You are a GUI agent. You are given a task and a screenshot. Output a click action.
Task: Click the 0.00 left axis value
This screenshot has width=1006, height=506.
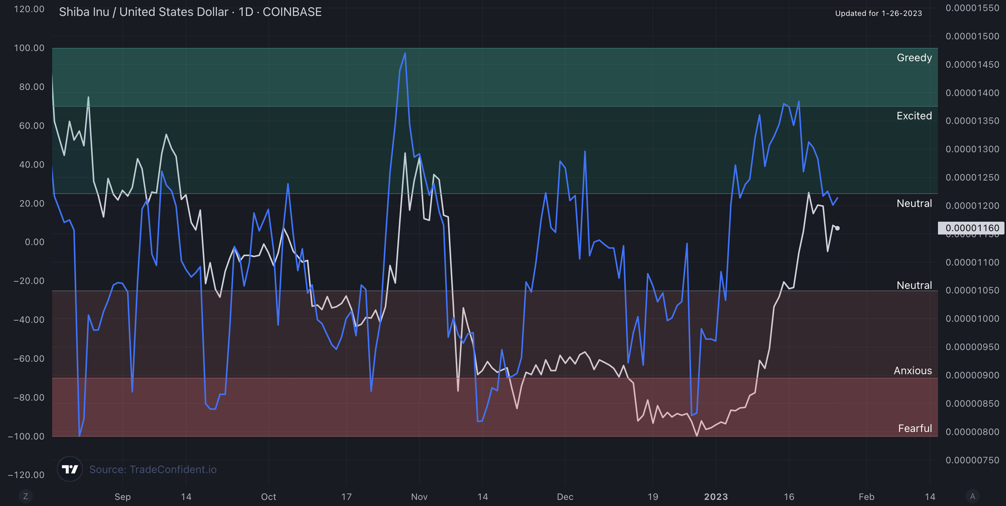[x=35, y=242]
